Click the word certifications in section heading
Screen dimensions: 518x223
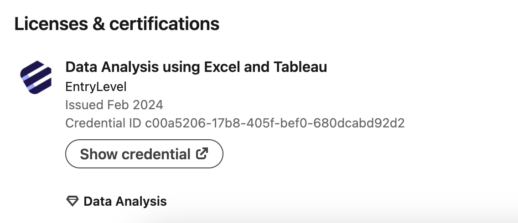coord(164,24)
